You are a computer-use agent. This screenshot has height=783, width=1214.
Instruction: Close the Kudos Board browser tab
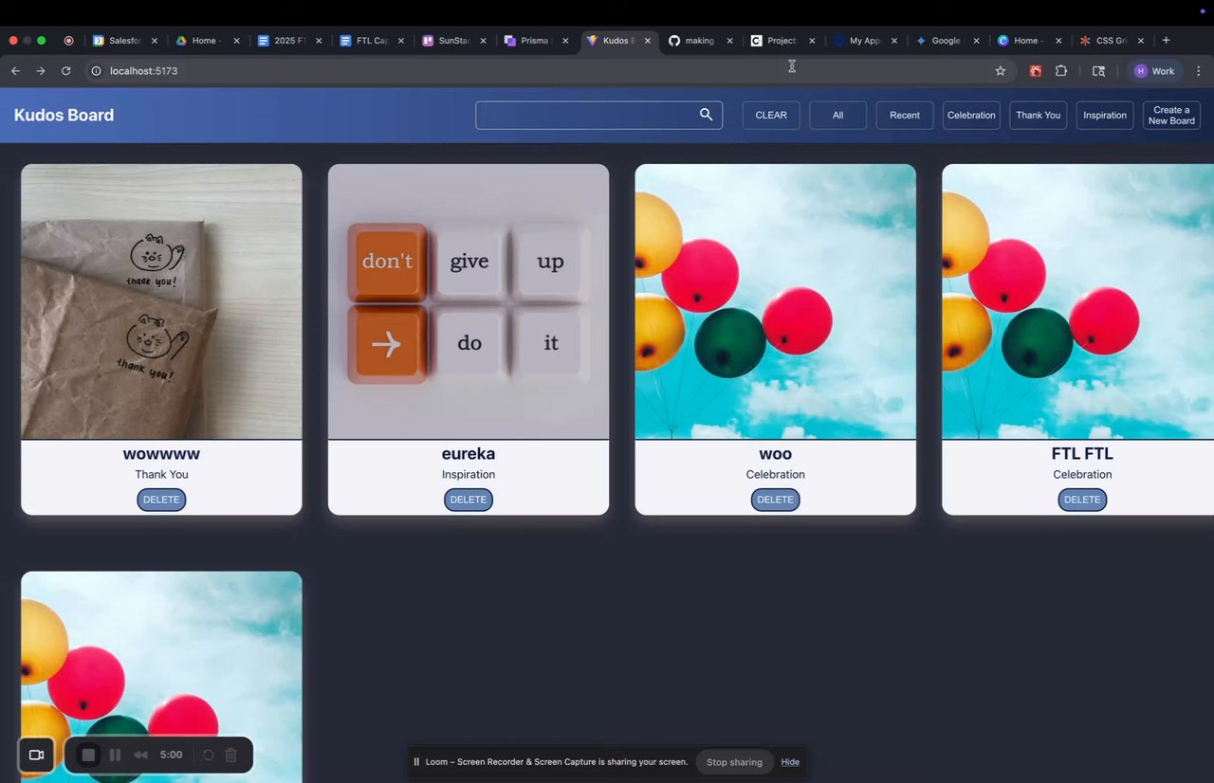(x=648, y=41)
